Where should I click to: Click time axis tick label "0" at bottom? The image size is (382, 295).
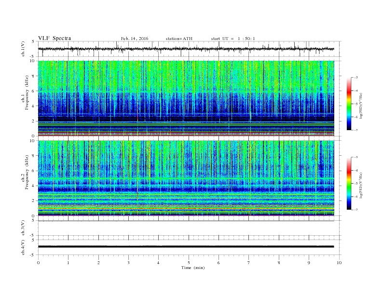click(38, 263)
